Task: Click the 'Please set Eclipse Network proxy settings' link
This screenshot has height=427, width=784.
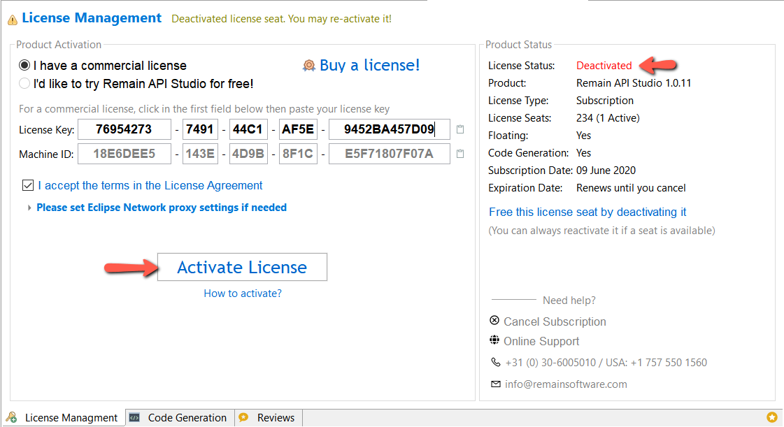Action: [x=162, y=208]
